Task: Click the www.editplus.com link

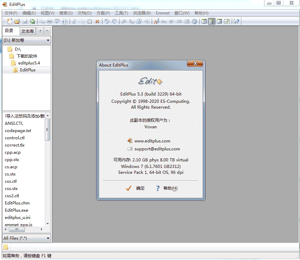Action: (152, 141)
